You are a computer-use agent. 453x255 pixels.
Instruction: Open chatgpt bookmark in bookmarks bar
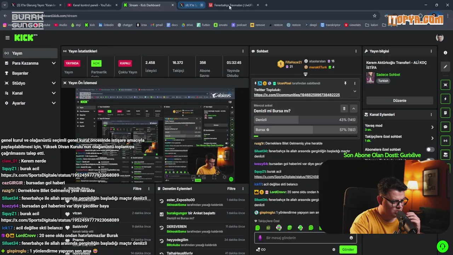(125, 25)
